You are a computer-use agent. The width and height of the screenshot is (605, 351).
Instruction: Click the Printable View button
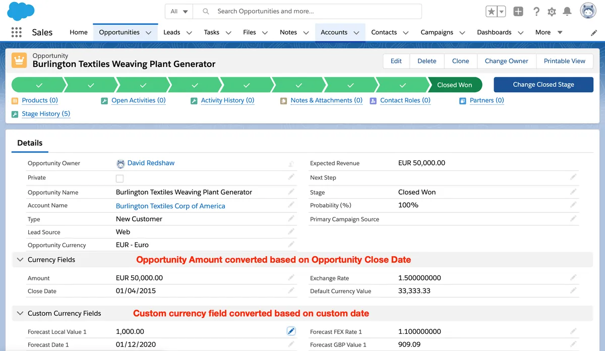565,61
